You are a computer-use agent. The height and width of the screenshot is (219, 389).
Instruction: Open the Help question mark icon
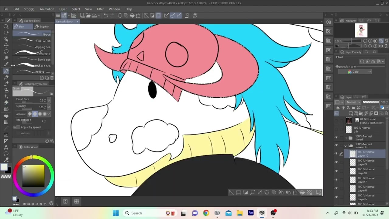point(195,16)
